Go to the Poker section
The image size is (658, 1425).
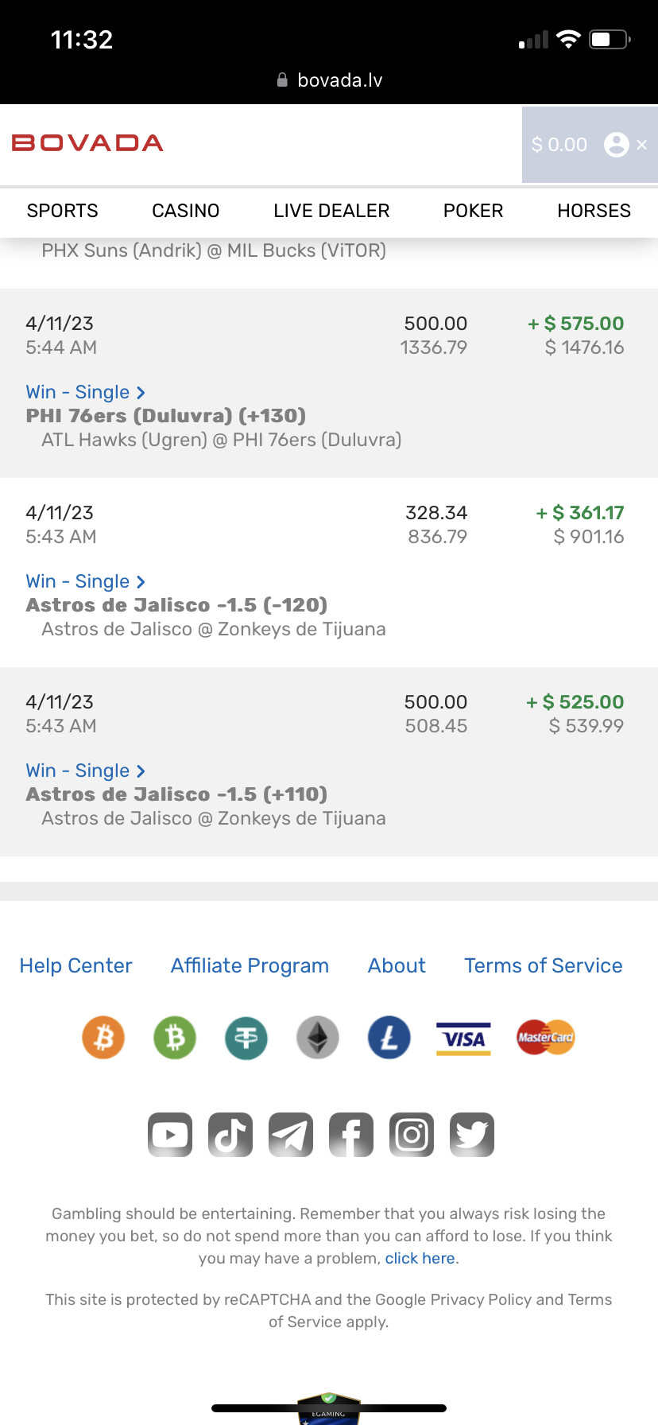[x=473, y=211]
